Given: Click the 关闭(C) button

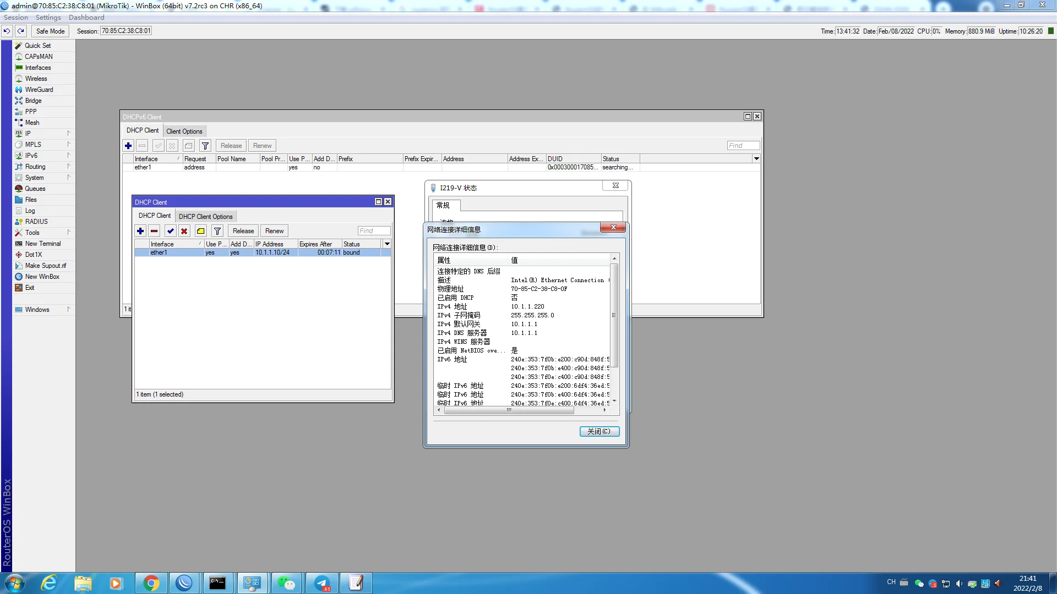Looking at the screenshot, I should click(x=600, y=432).
